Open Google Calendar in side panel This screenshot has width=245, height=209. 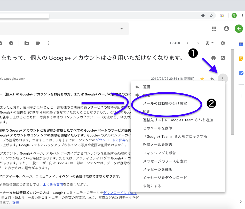241,44
